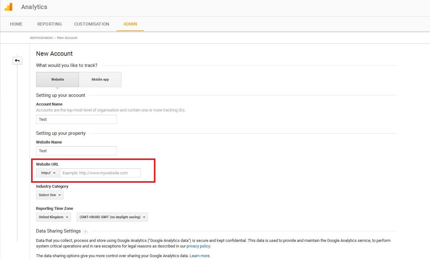Expand the Industry Category Select One dropdown

coord(50,195)
